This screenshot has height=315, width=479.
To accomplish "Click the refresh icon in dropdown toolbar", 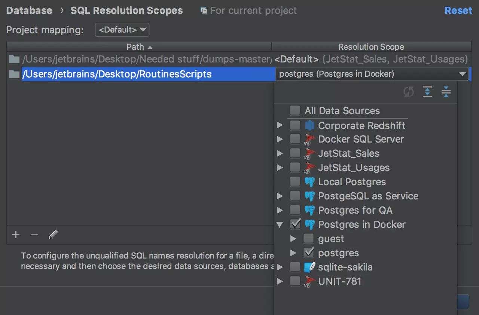I will [x=409, y=92].
